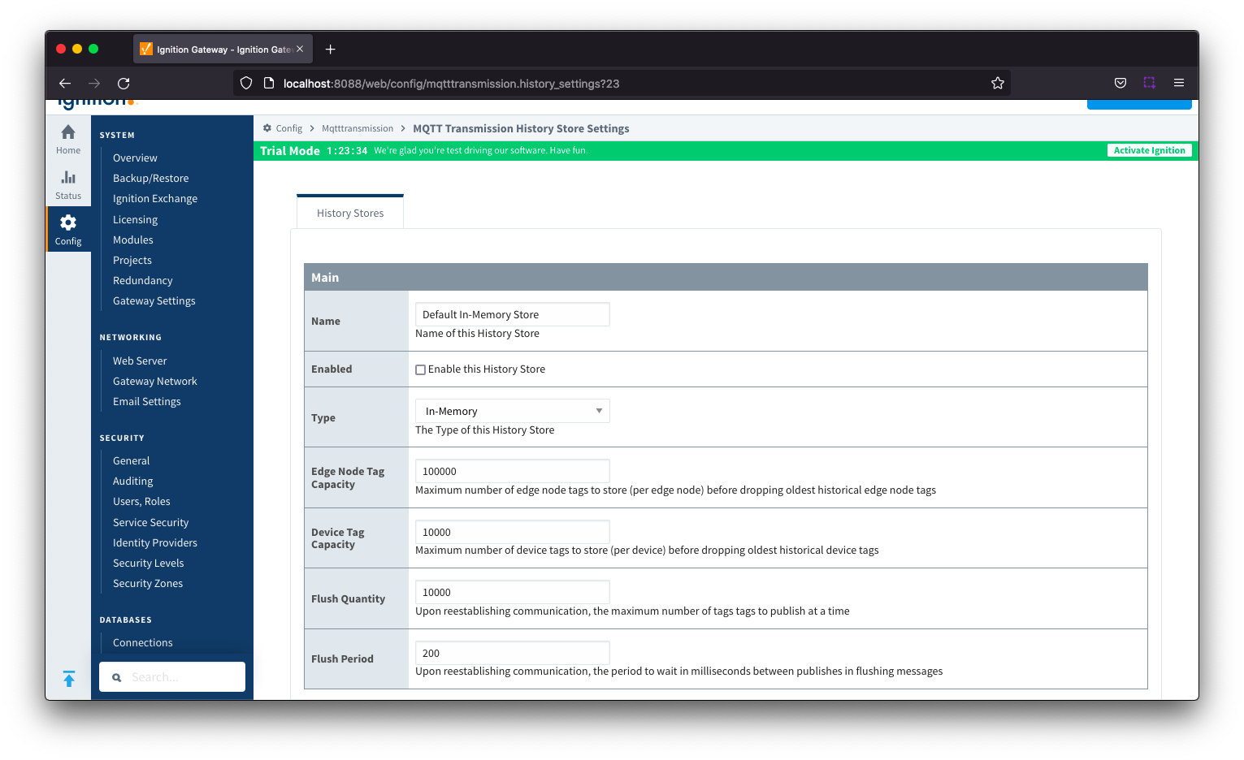Open the Home section icon
The image size is (1244, 760).
tap(68, 139)
